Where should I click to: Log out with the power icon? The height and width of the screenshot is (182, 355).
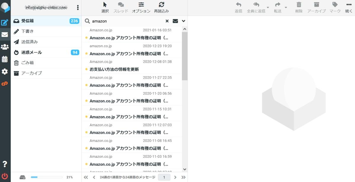[x=5, y=176]
